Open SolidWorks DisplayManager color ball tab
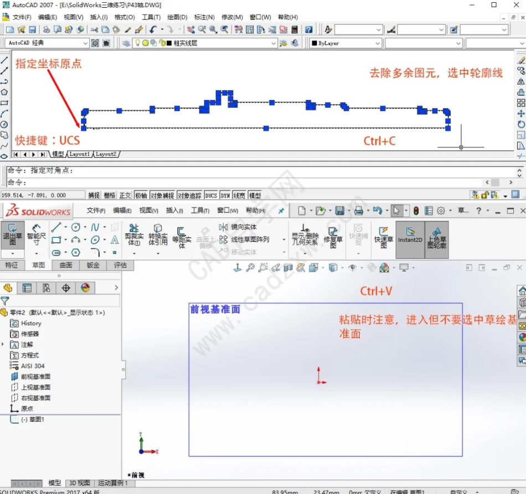Image resolution: width=526 pixels, height=494 pixels. 85,288
